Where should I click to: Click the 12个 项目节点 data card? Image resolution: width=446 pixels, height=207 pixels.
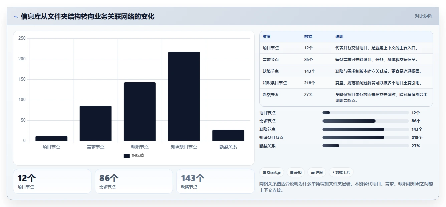pos(52,181)
